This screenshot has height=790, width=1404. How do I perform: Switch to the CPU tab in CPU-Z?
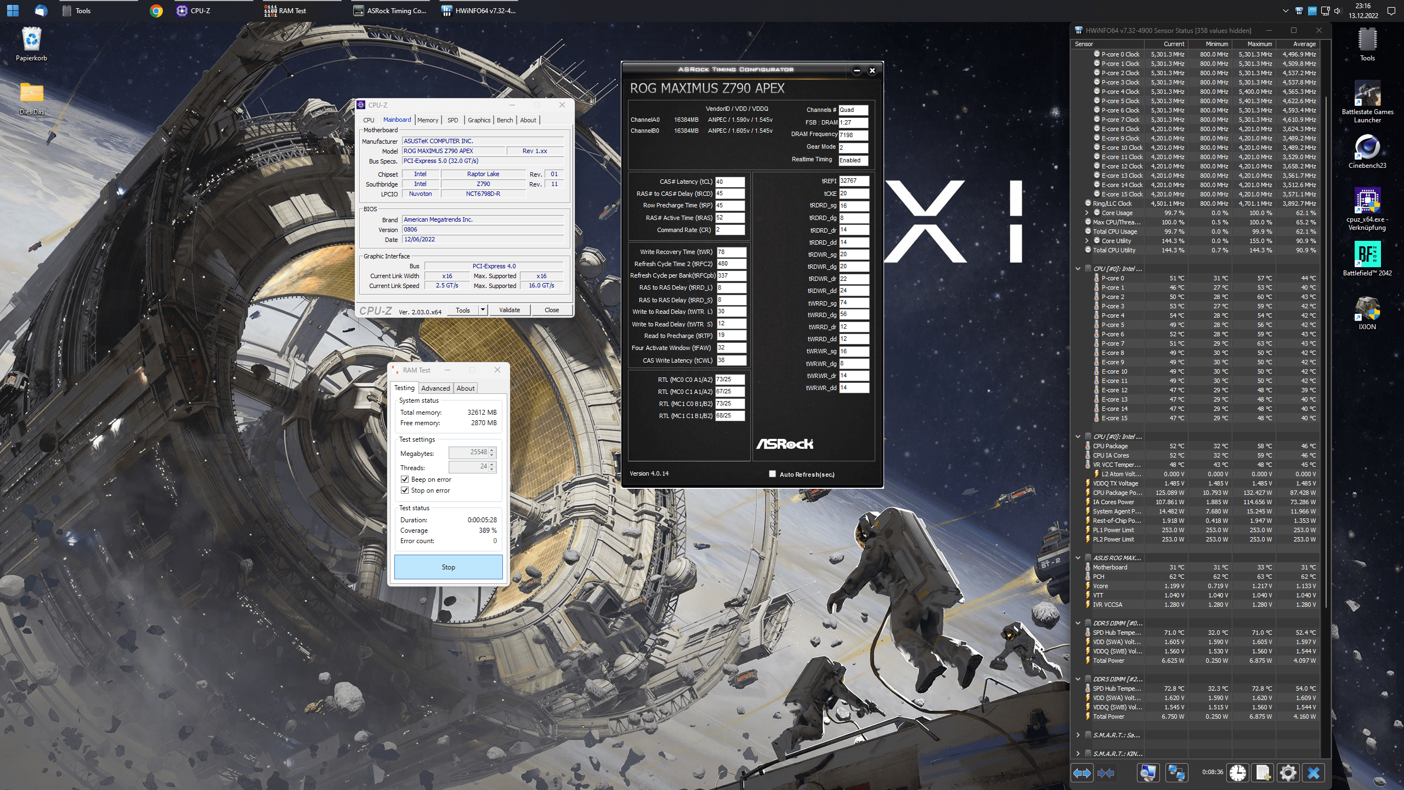(x=369, y=120)
